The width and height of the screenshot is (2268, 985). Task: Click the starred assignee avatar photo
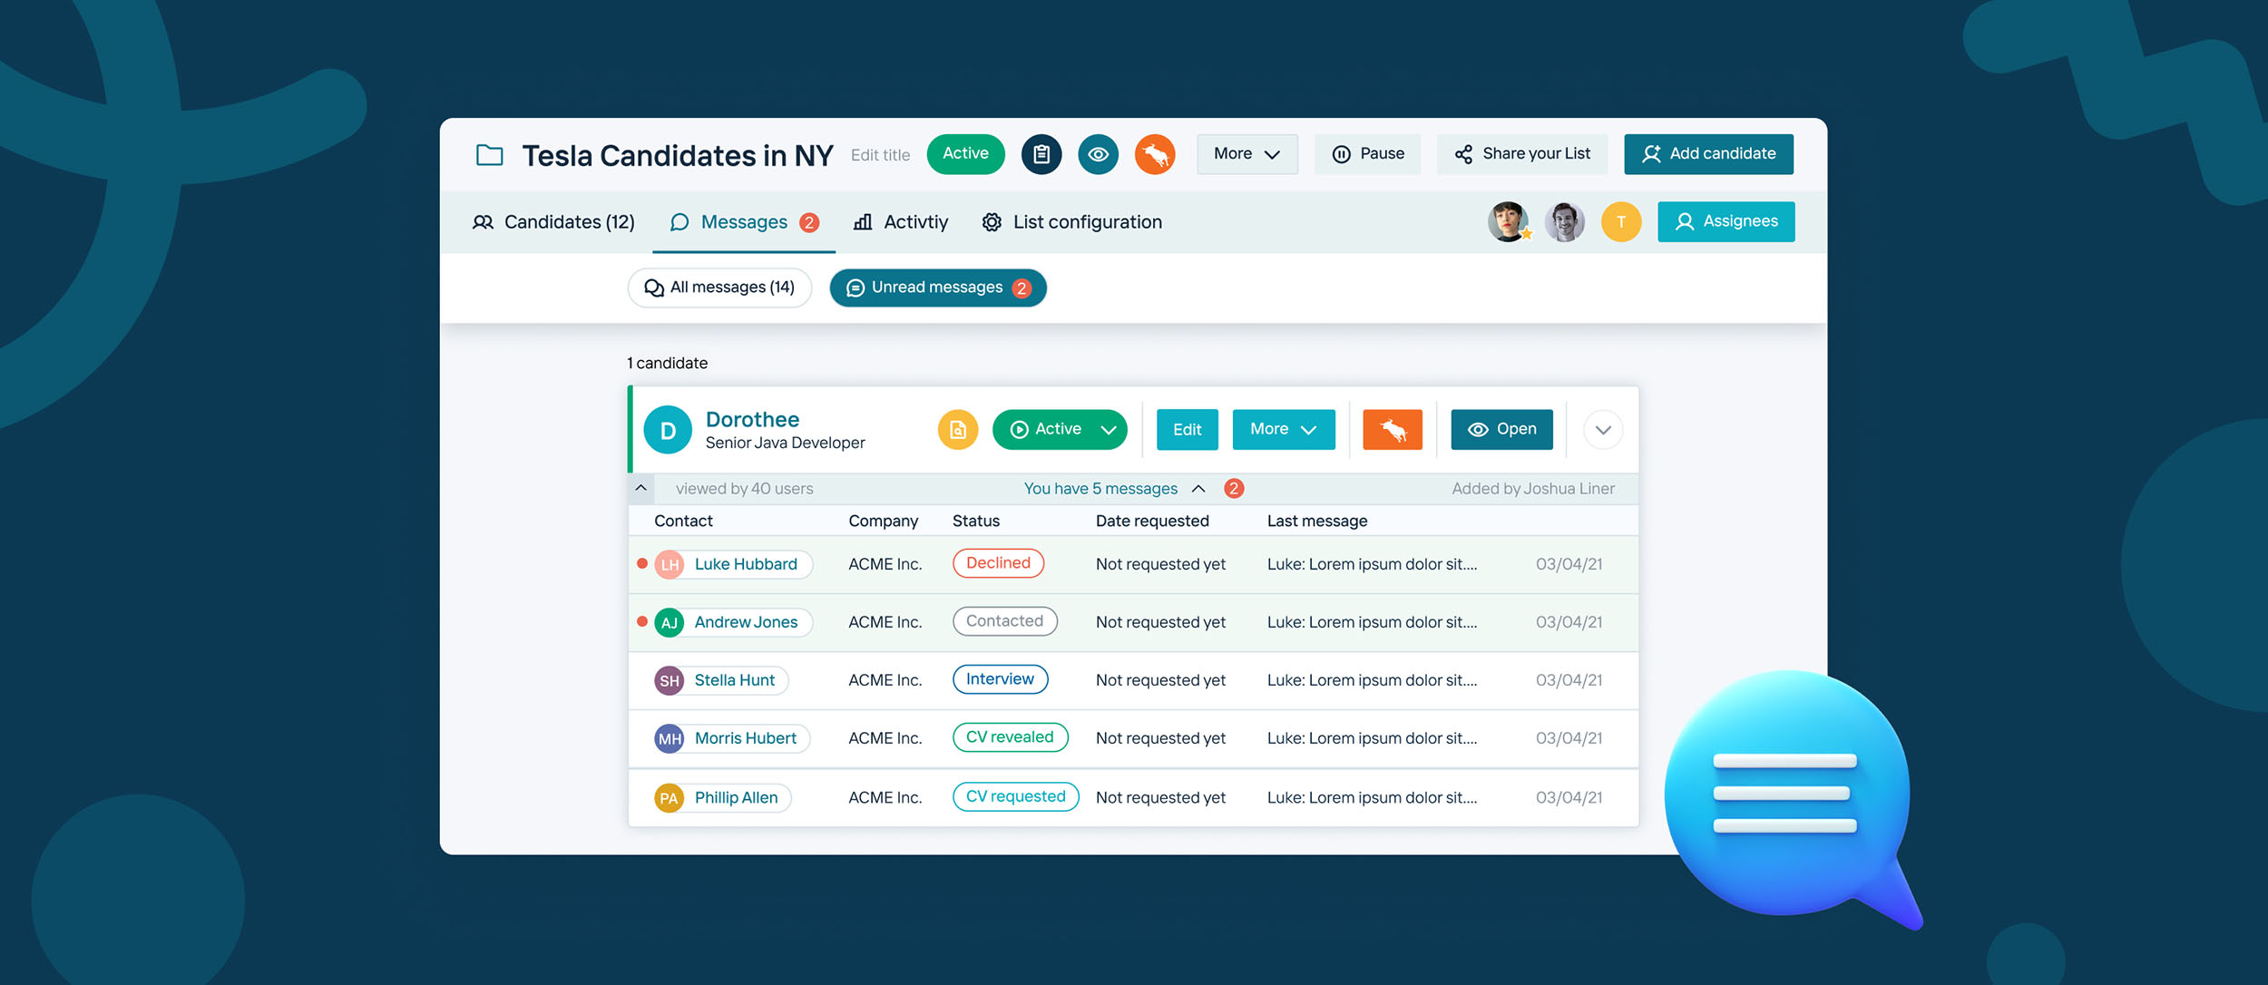click(x=1508, y=222)
